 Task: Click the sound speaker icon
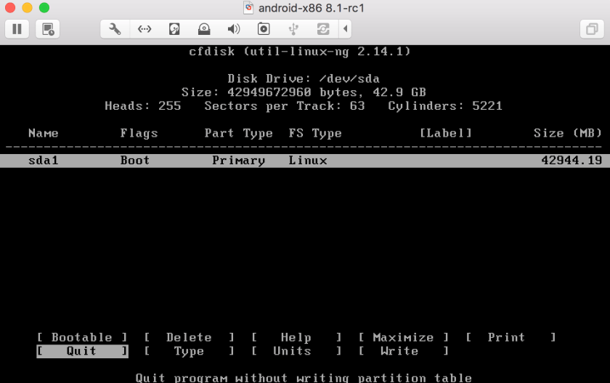[x=234, y=29]
